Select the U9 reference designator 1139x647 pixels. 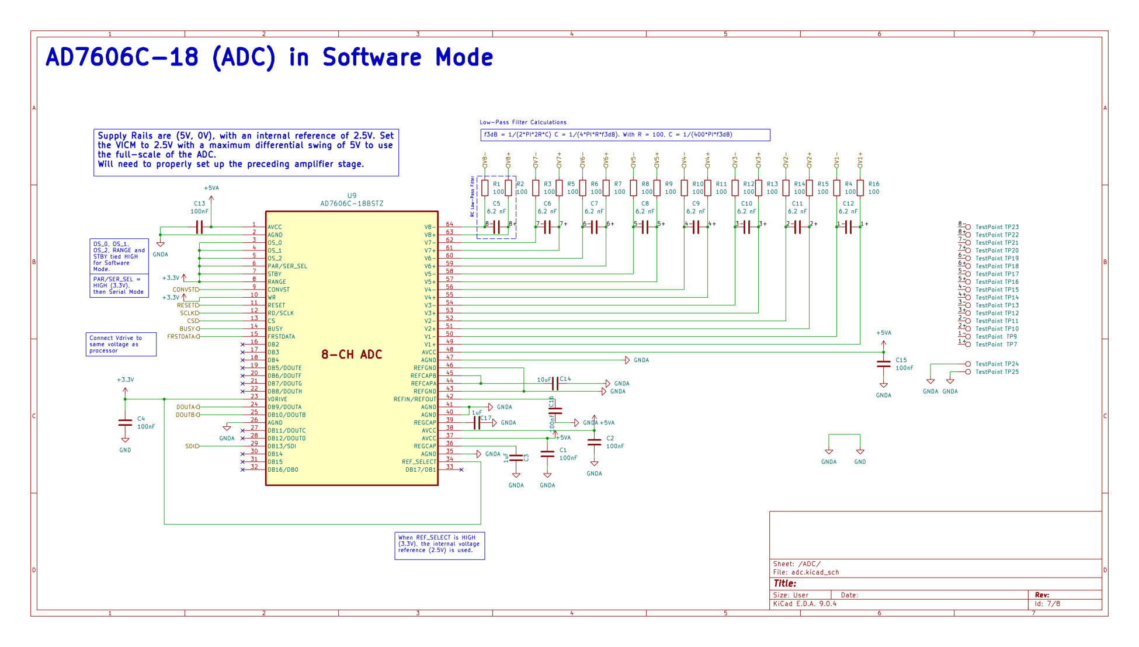tap(352, 196)
